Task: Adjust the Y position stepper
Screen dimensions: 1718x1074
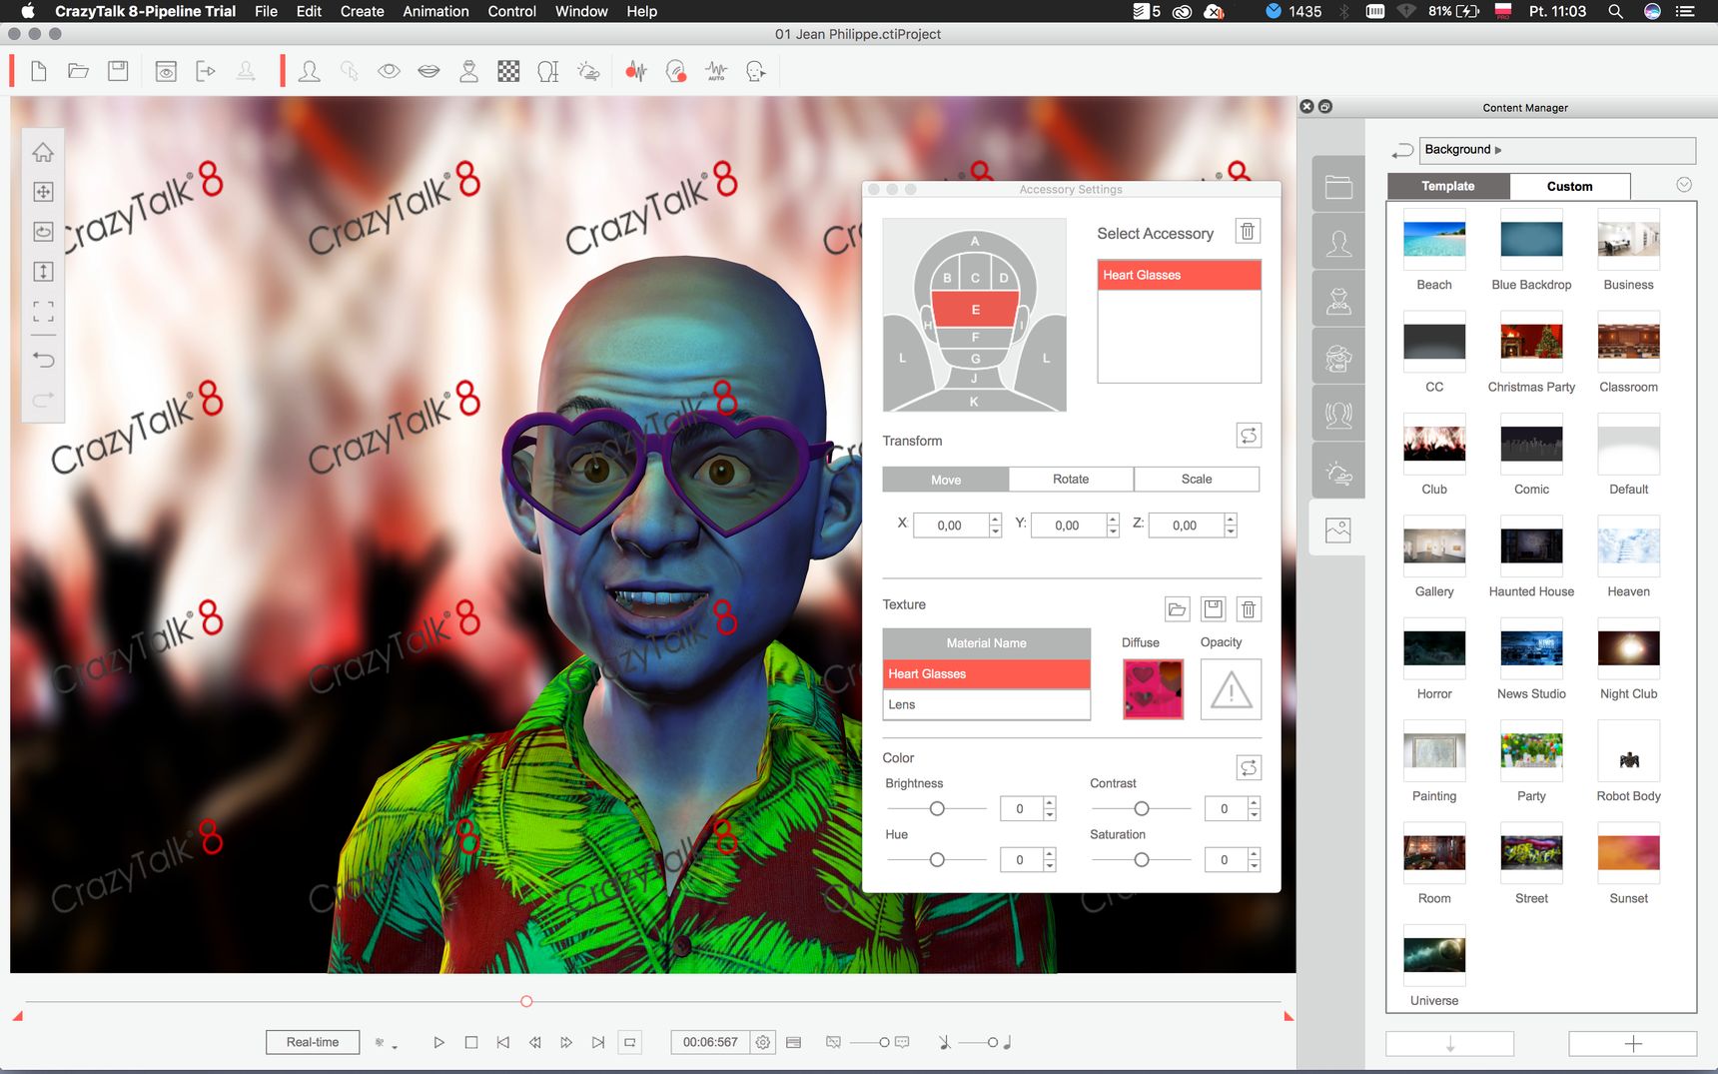Action: click(1113, 526)
